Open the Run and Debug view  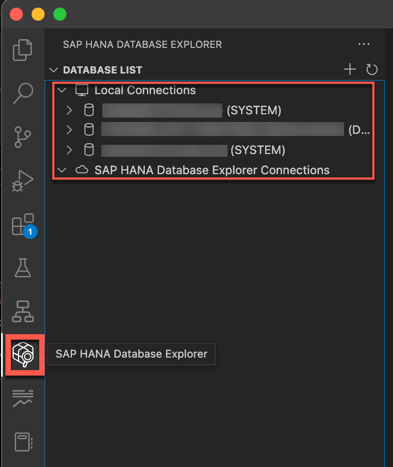click(x=23, y=181)
